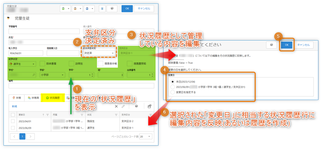The width and height of the screenshot is (323, 149).
Task: Open help in the confirmation dialog header
Action: [271, 45]
